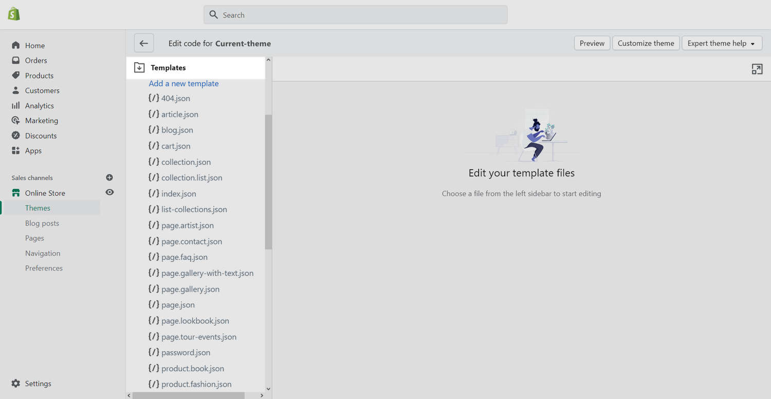Open Products in the sidebar
Image resolution: width=771 pixels, height=399 pixels.
[39, 75]
